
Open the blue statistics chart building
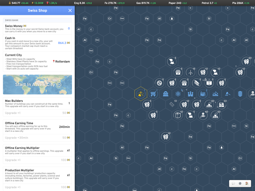pyautogui.click(x=215, y=94)
